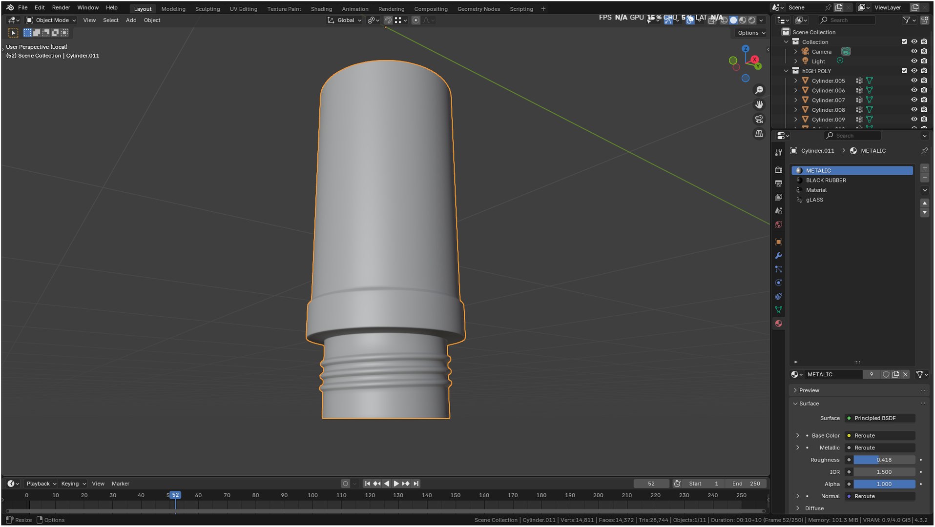Open the Object properties tab
The image size is (935, 527).
pyautogui.click(x=778, y=242)
